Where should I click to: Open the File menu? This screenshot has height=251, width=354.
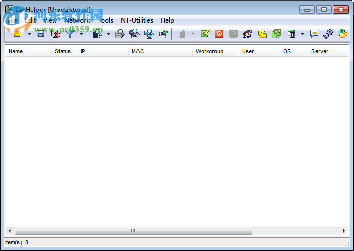[x=12, y=20]
